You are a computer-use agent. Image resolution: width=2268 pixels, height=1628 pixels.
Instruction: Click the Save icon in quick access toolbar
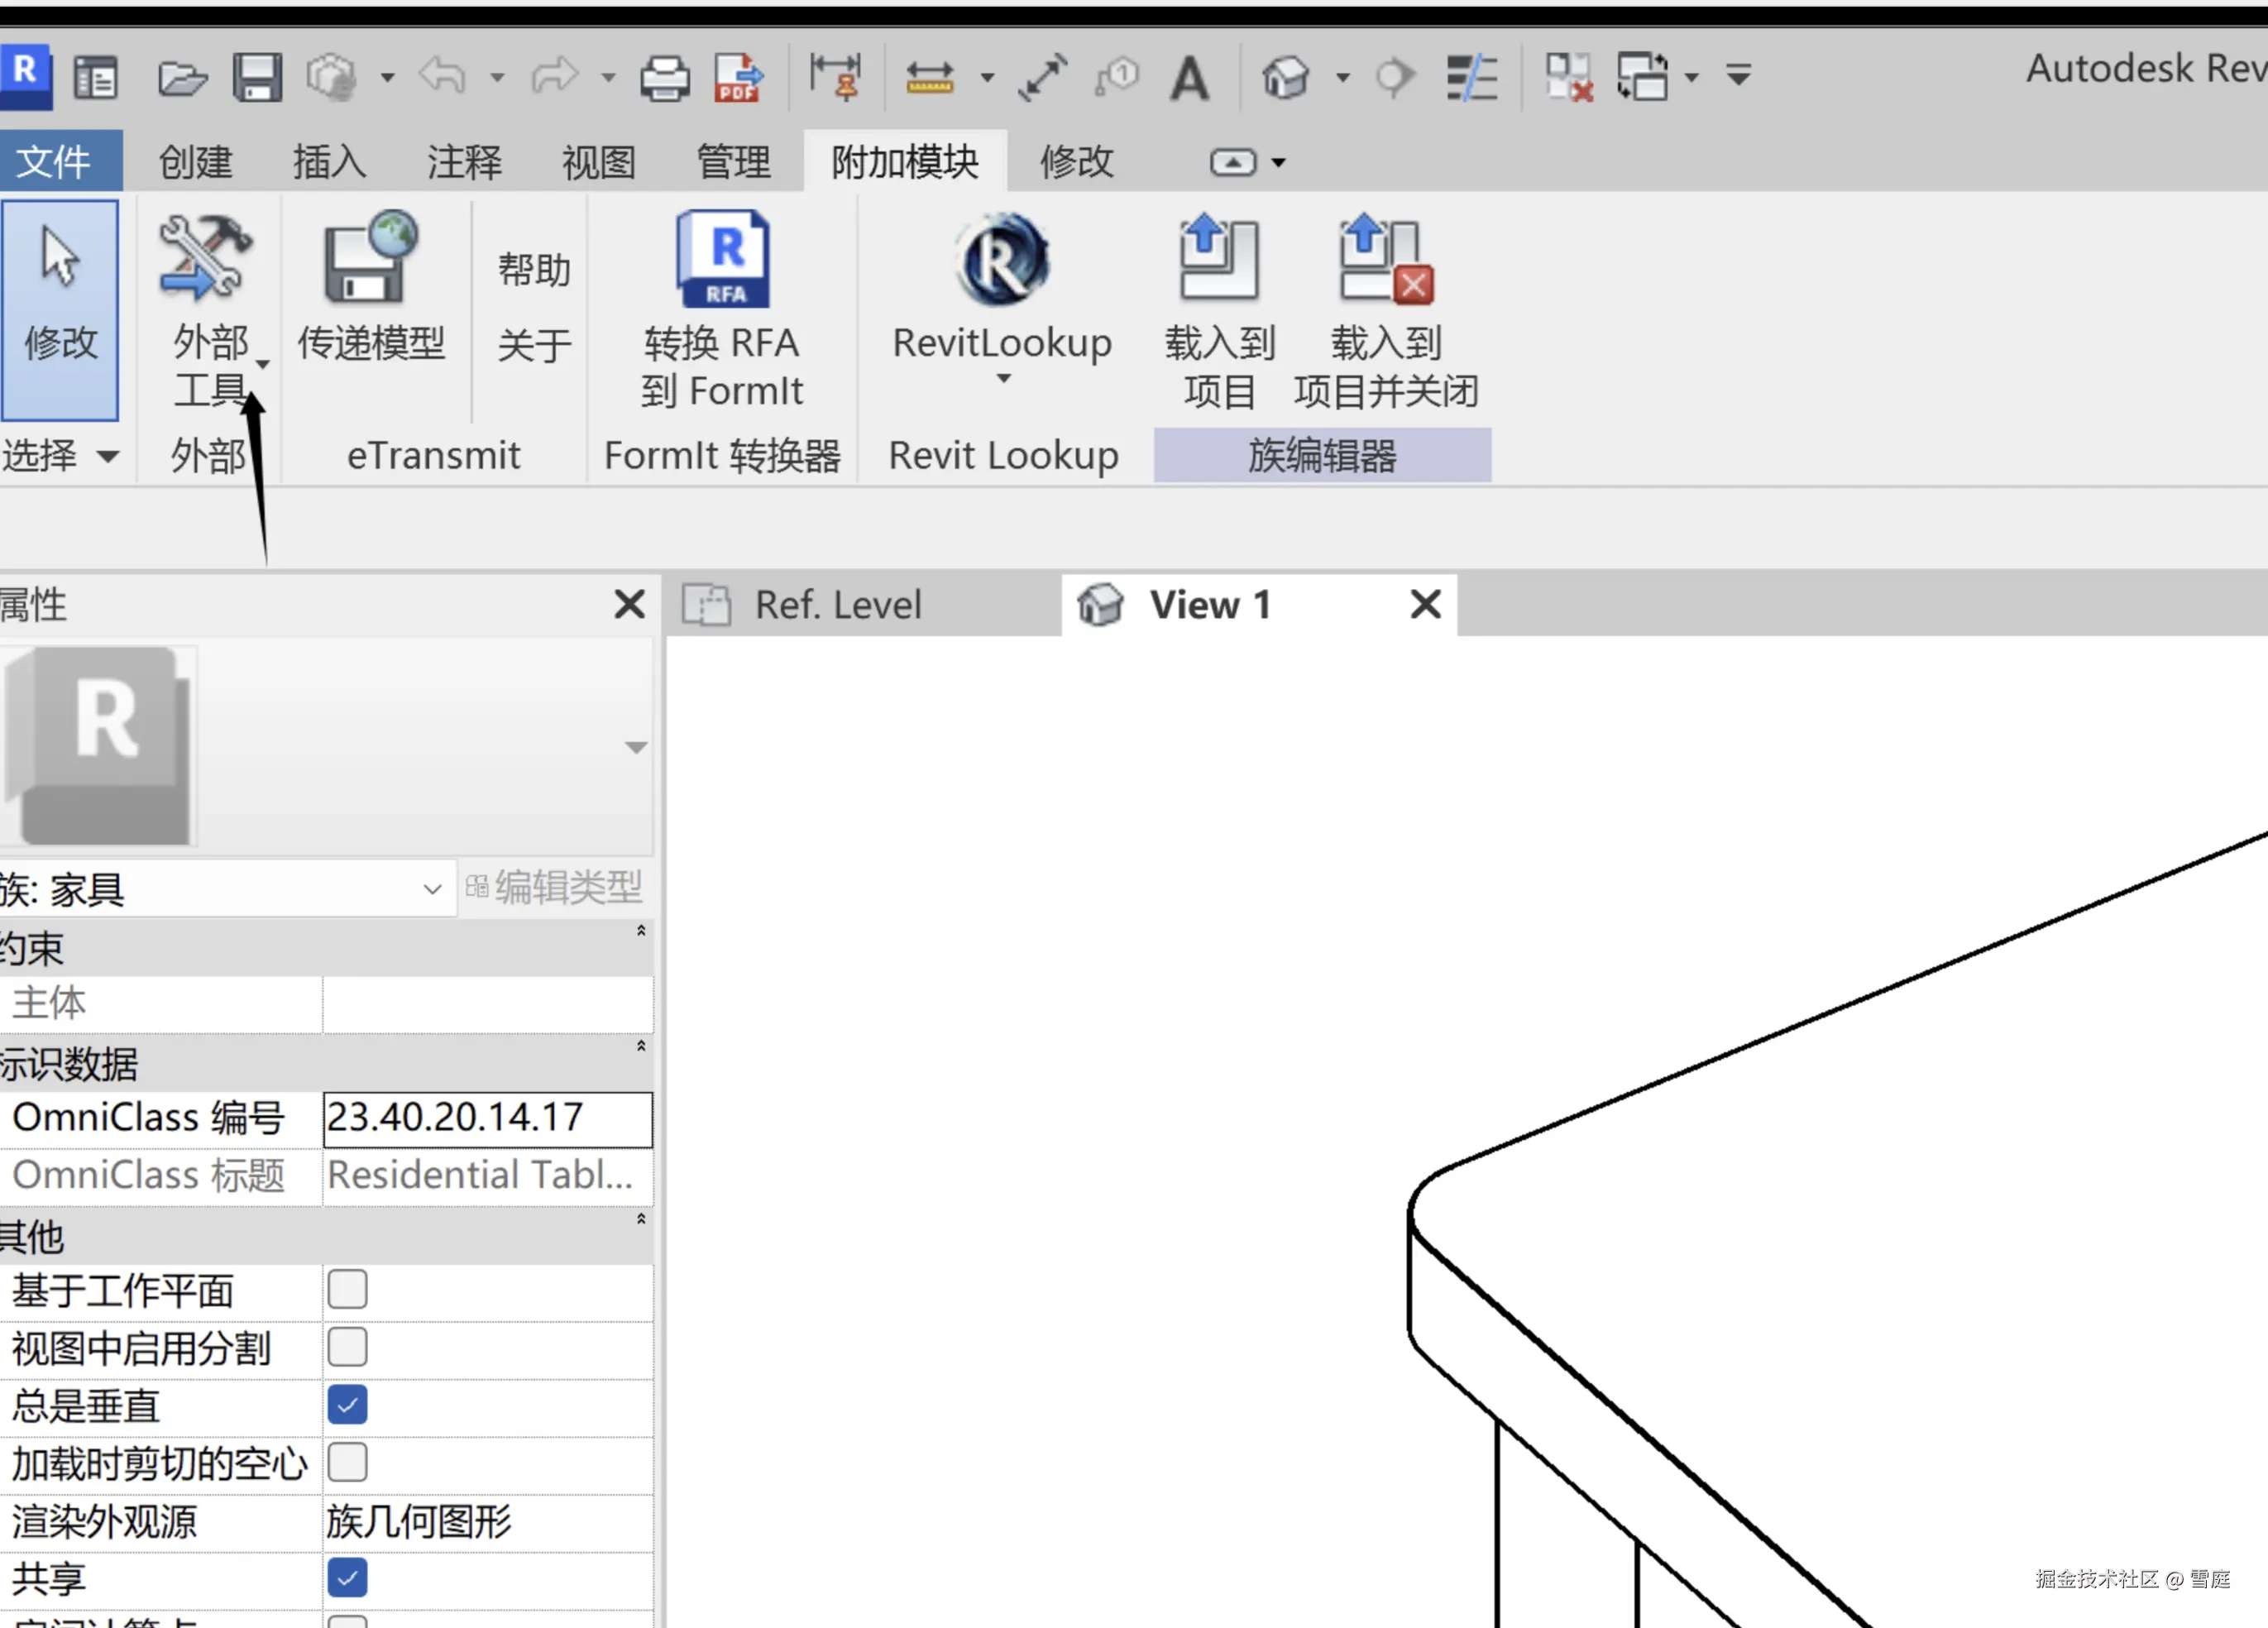click(257, 77)
